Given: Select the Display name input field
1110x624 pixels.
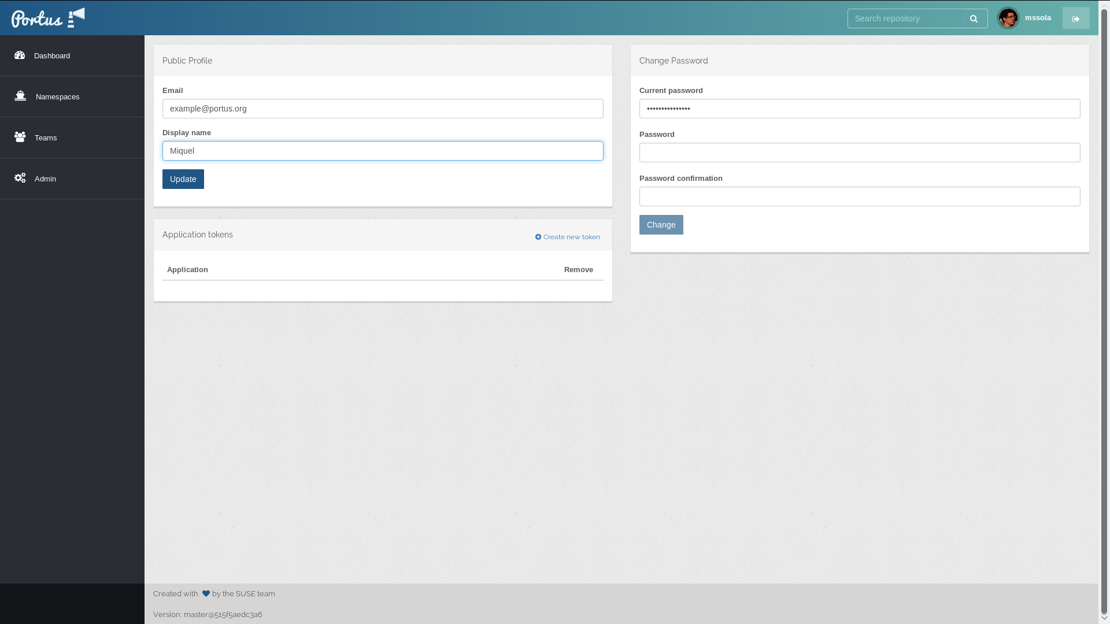Looking at the screenshot, I should click(x=383, y=150).
